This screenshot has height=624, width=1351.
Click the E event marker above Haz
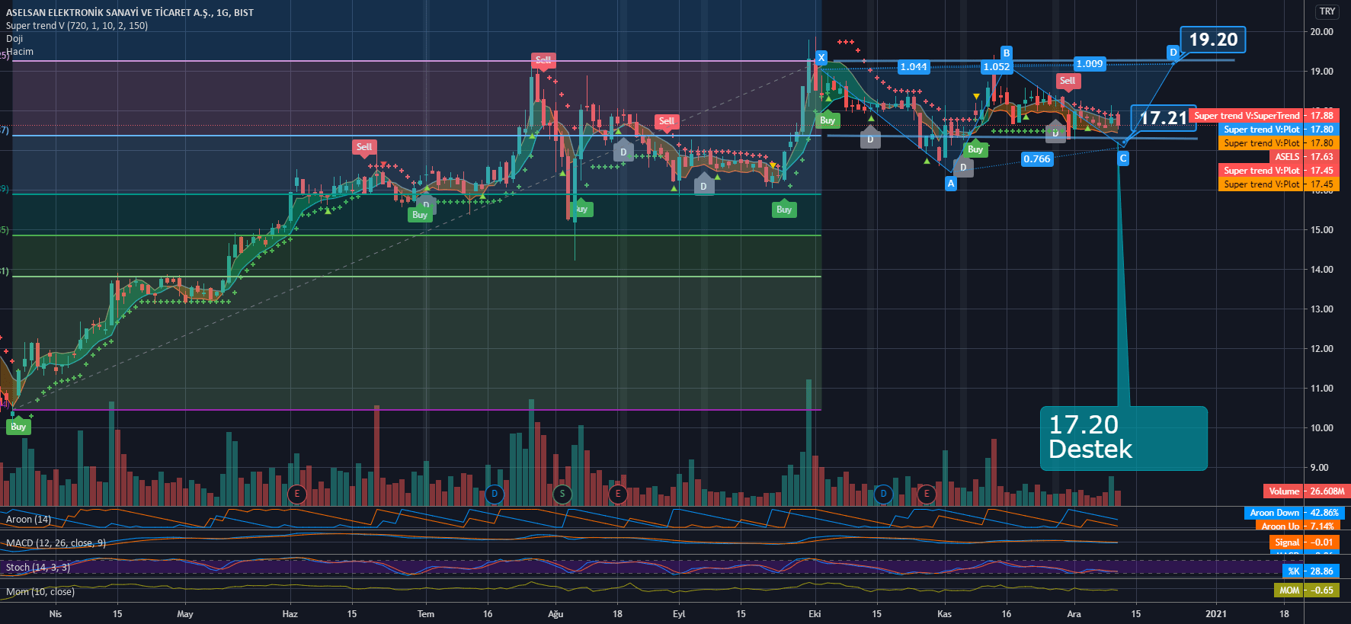click(x=296, y=494)
